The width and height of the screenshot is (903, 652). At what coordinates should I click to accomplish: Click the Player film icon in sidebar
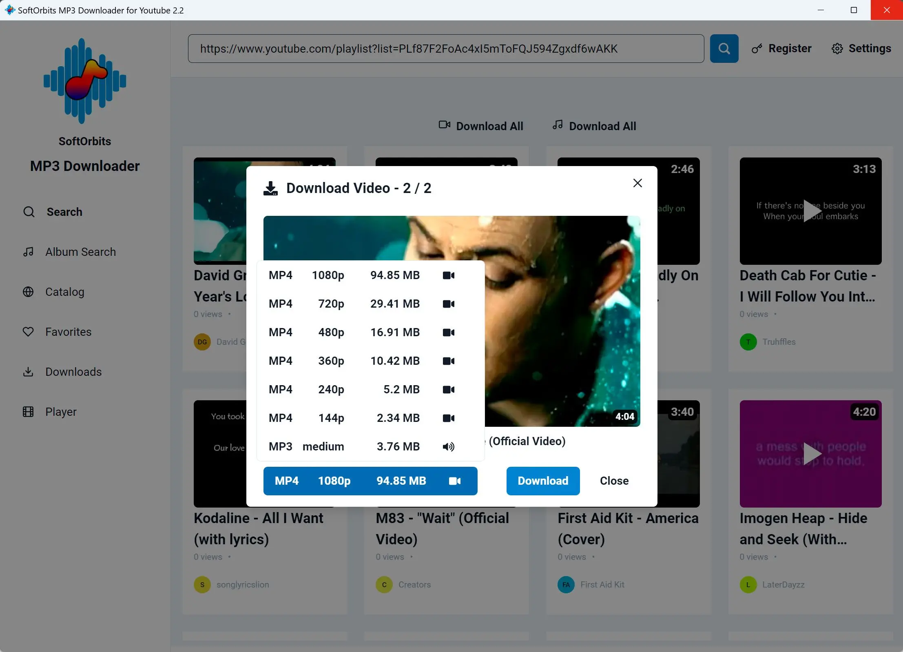[28, 412]
